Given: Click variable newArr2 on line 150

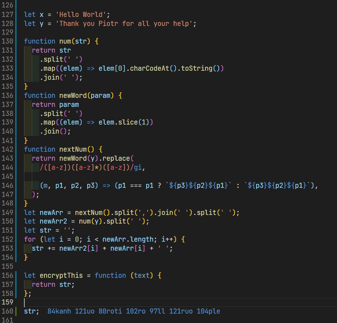Looking at the screenshot, I should coord(53,221).
